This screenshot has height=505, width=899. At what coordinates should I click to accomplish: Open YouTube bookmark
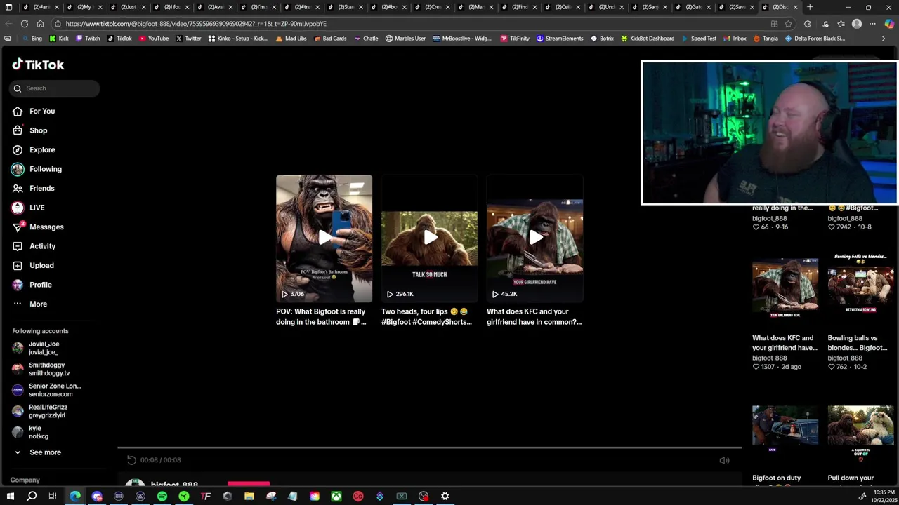coord(154,39)
